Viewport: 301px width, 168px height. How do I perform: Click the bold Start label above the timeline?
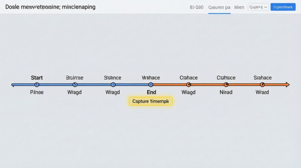[37, 78]
